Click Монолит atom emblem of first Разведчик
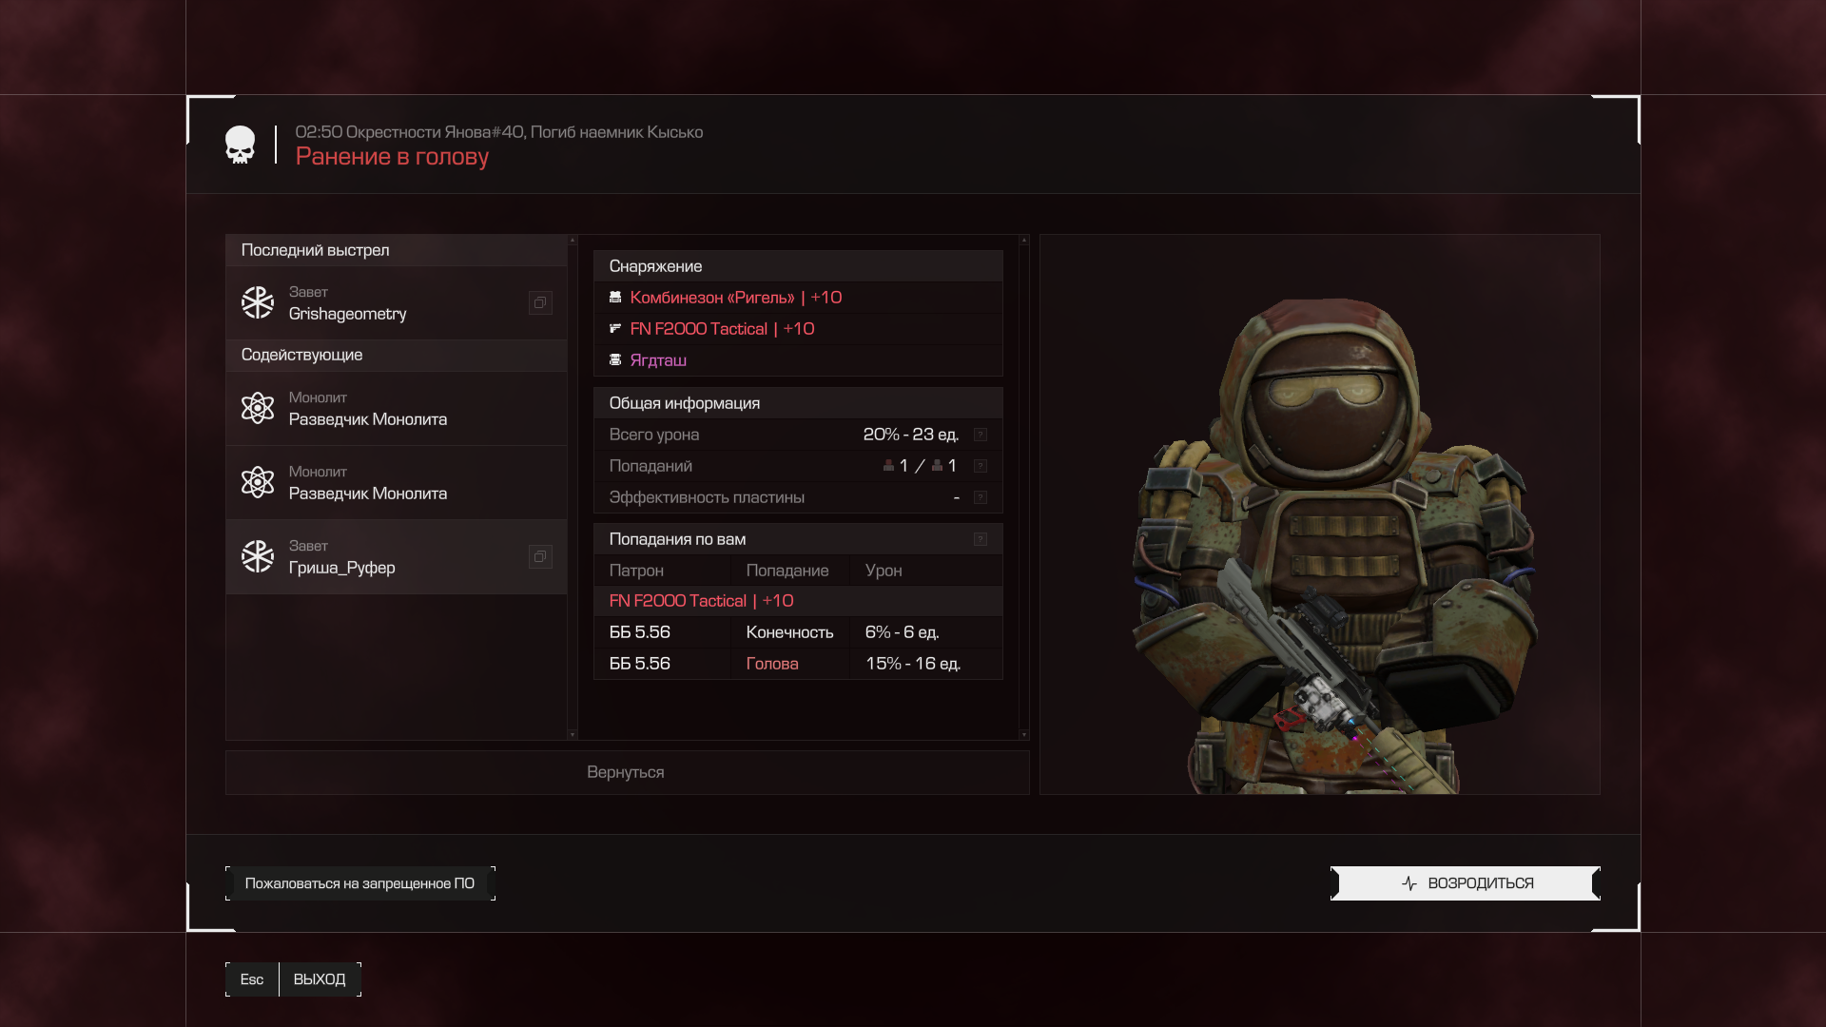This screenshot has height=1027, width=1826. 258,408
